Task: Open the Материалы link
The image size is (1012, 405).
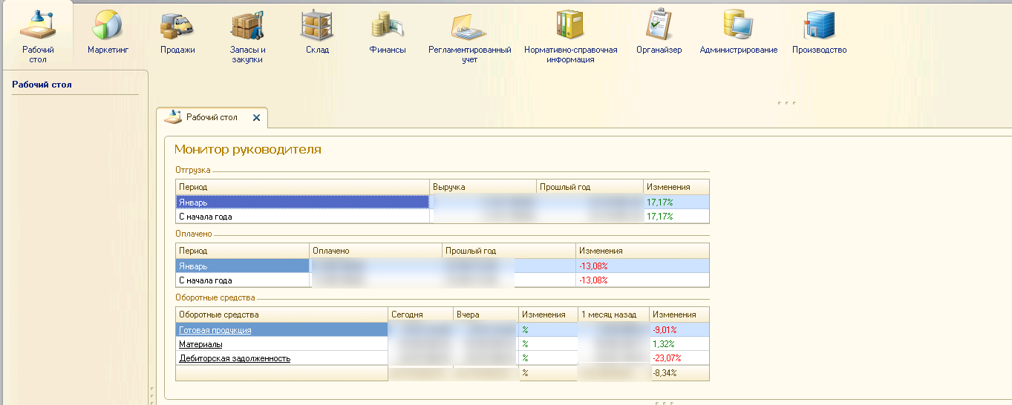Action: (x=200, y=344)
